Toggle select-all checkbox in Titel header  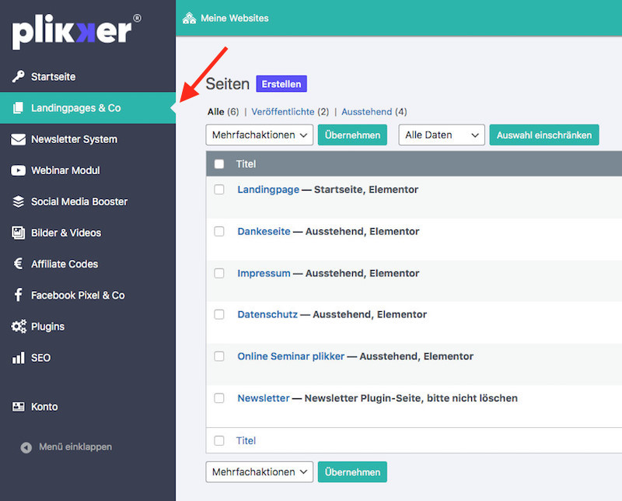click(x=219, y=164)
